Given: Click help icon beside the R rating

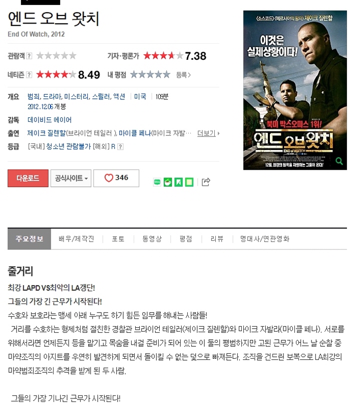Looking at the screenshot, I should [120, 147].
